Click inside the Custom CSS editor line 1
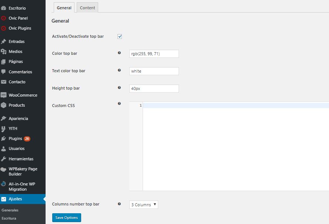The image size is (329, 224). click(x=236, y=105)
